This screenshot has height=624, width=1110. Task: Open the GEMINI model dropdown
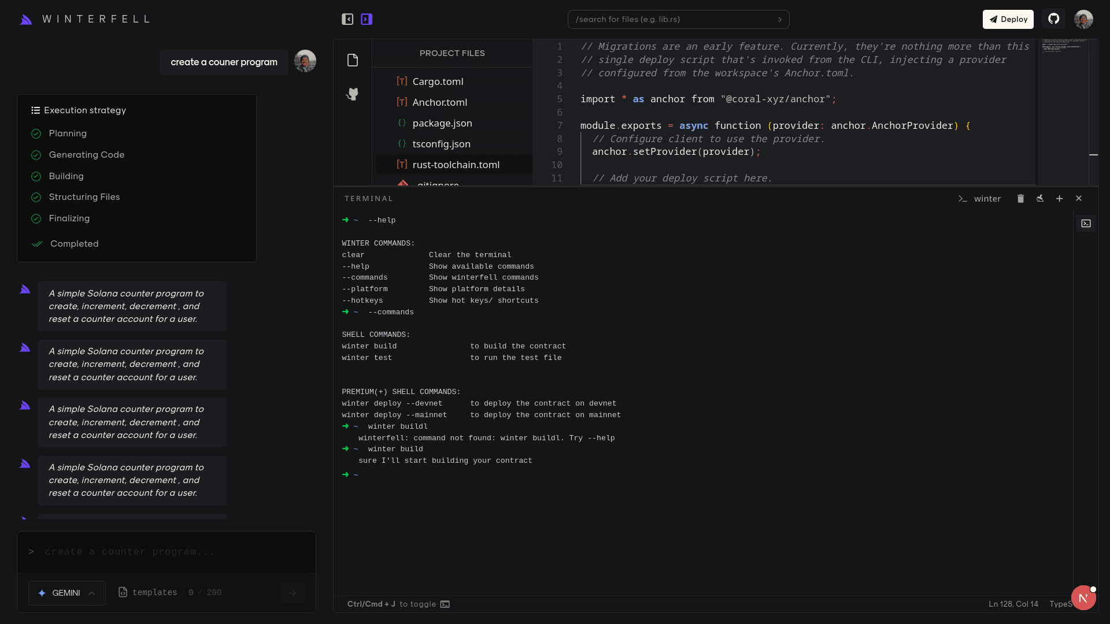click(x=67, y=593)
